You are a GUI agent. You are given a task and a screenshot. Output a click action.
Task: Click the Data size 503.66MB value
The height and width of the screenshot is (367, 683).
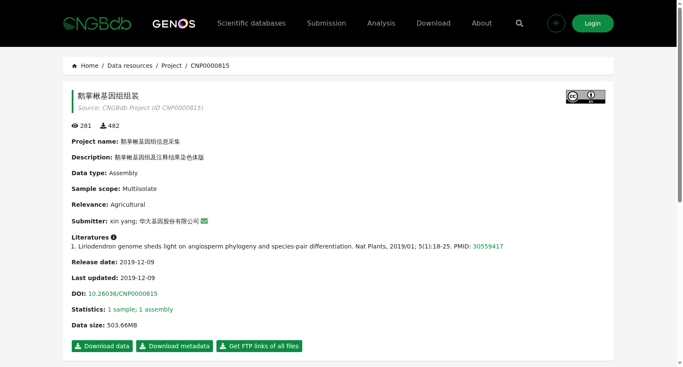click(122, 325)
